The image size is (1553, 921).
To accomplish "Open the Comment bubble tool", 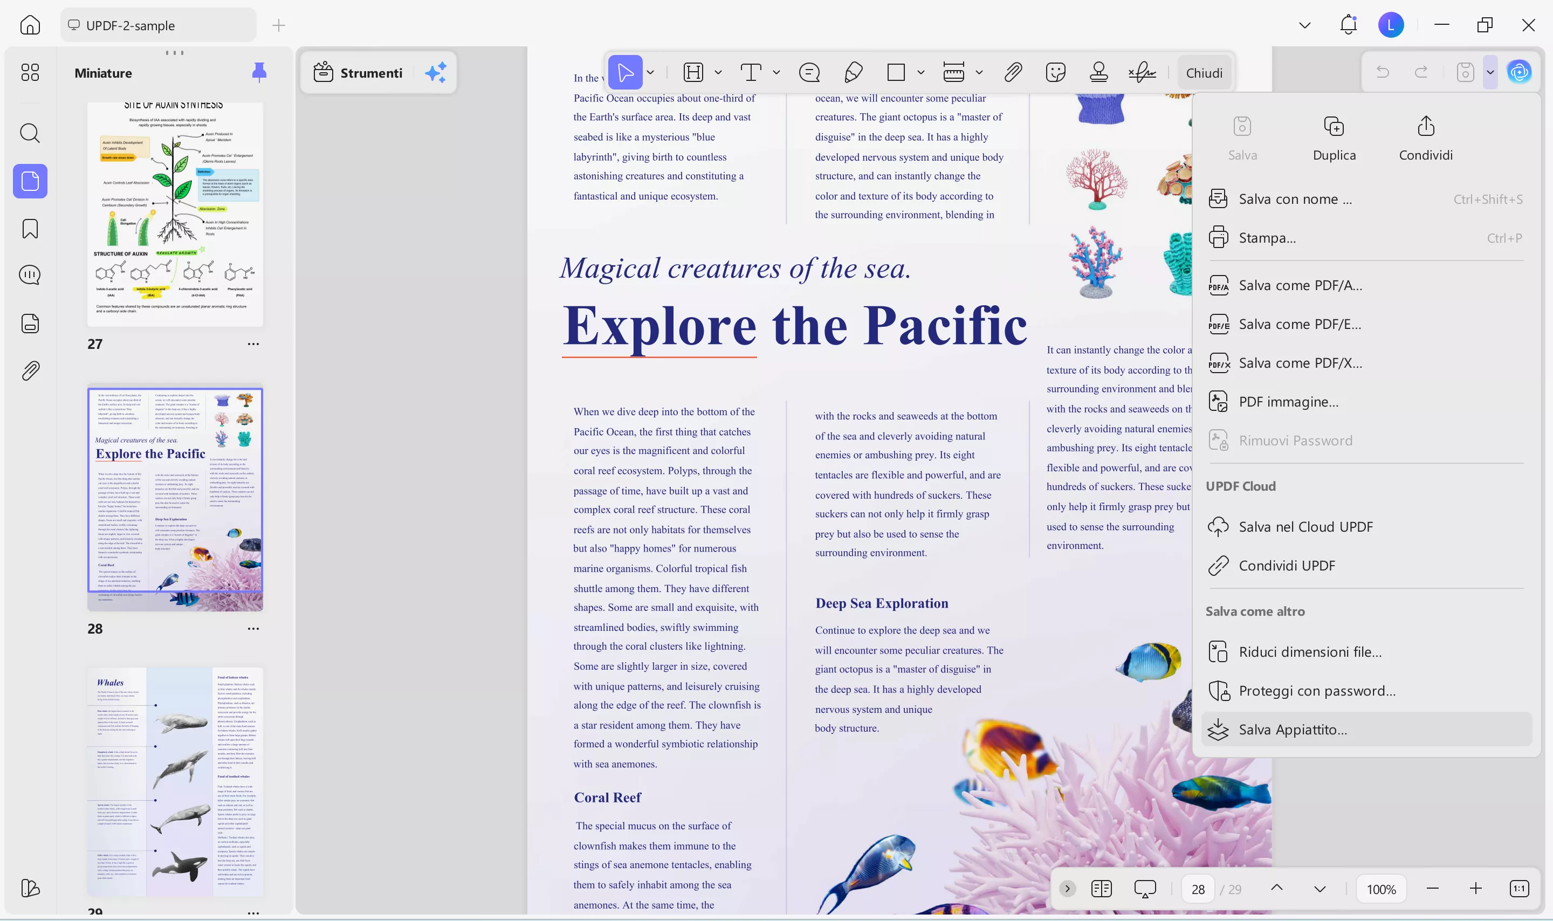I will (x=809, y=72).
